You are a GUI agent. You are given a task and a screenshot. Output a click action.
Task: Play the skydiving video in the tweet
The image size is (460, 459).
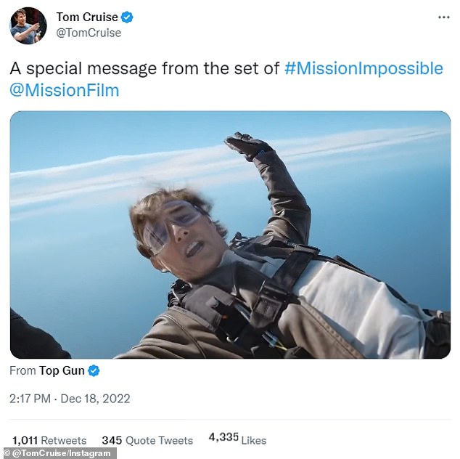pos(230,234)
